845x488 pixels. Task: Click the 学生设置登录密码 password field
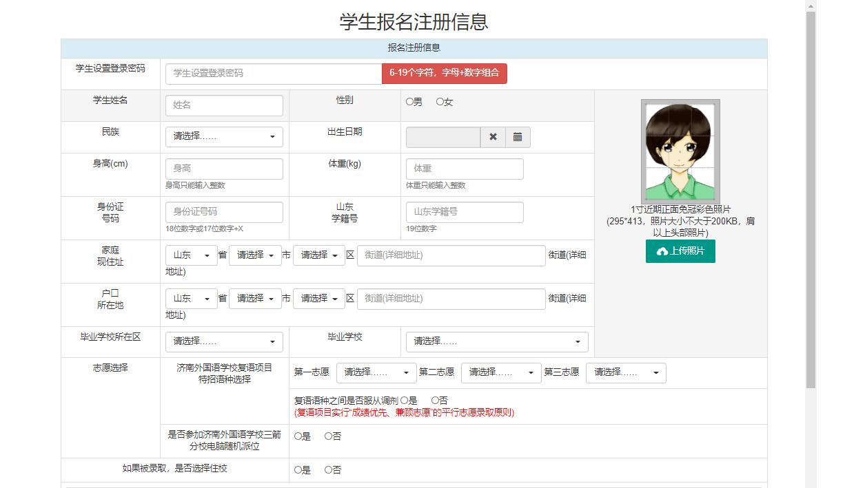(x=272, y=72)
